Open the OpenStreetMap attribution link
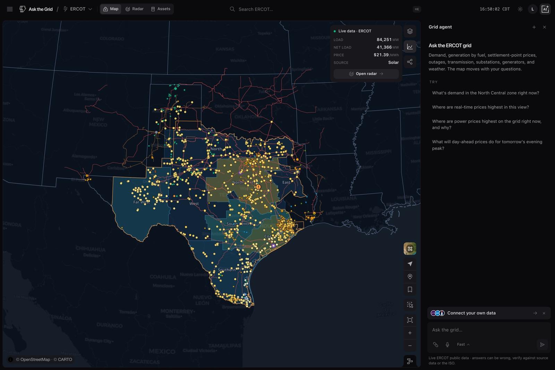 pyautogui.click(x=33, y=360)
